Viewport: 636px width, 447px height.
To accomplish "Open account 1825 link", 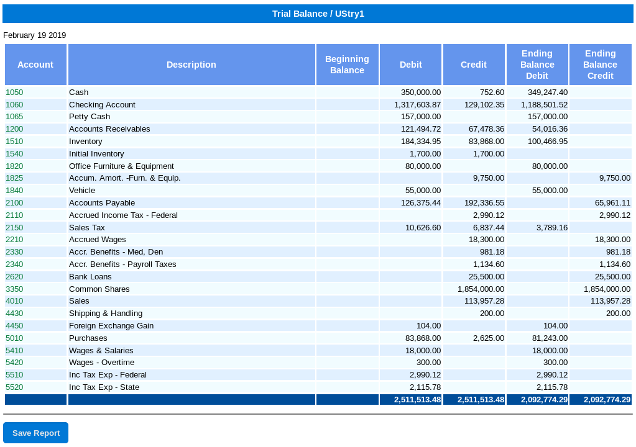I will point(14,178).
